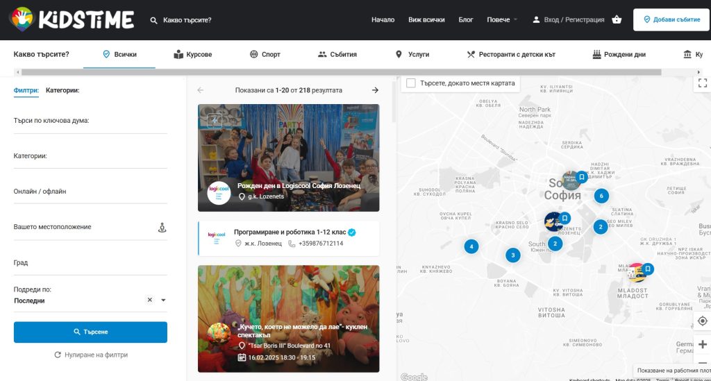Click 'Нулиране на филтри' reset link
This screenshot has height=381, width=711.
click(x=90, y=355)
